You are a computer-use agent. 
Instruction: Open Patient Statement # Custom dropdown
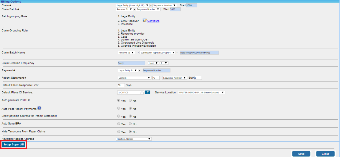pos(134,78)
